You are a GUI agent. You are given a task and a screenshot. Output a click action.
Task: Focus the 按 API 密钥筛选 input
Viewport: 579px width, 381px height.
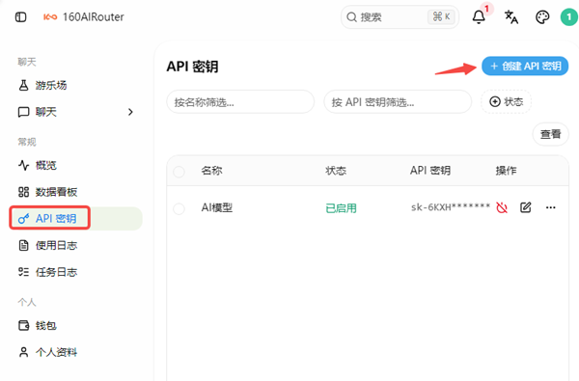click(398, 102)
